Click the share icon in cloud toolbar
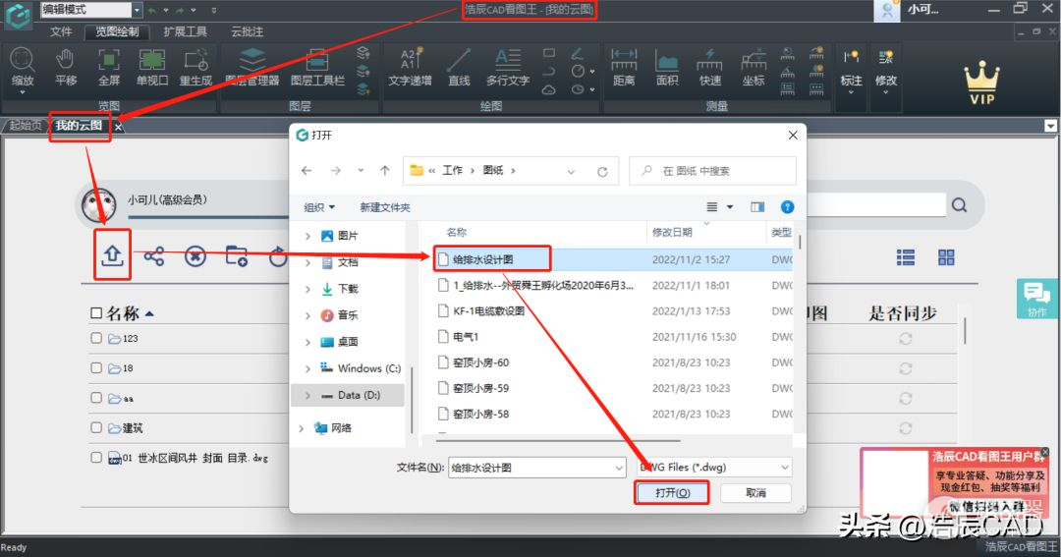 tap(154, 256)
